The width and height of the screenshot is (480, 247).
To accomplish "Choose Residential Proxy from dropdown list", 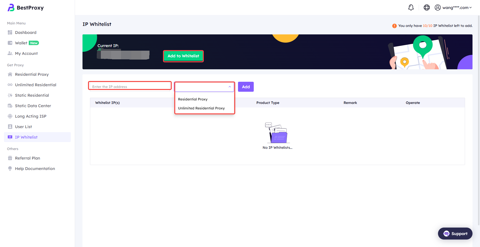I will tap(204, 99).
